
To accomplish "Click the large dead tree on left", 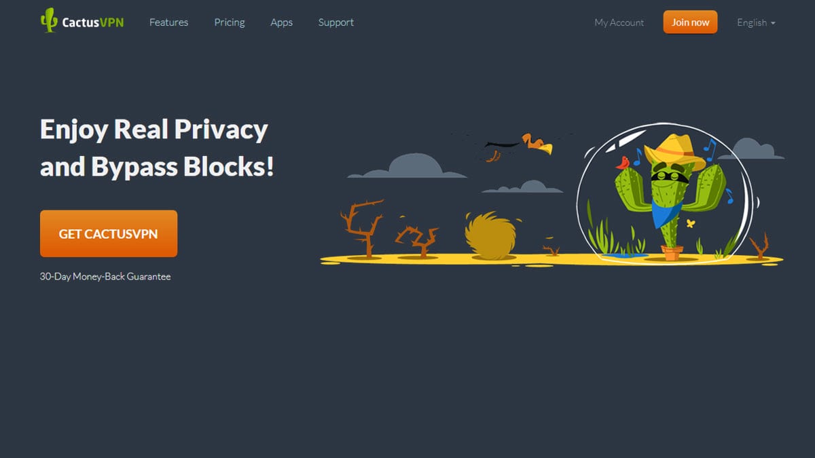I will 362,227.
